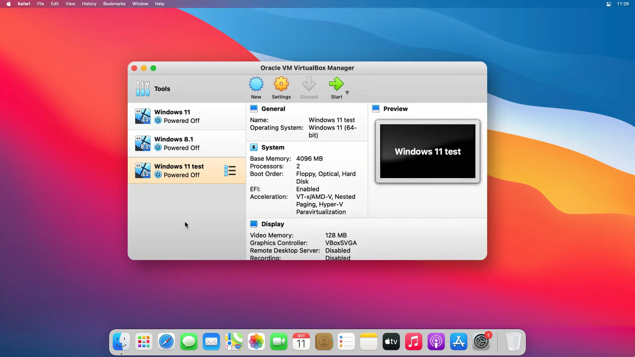Toggle the powered off status indicator

[158, 174]
